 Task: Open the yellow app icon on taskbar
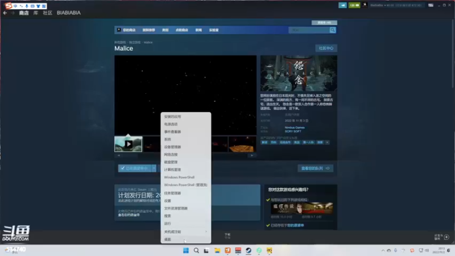point(269,250)
